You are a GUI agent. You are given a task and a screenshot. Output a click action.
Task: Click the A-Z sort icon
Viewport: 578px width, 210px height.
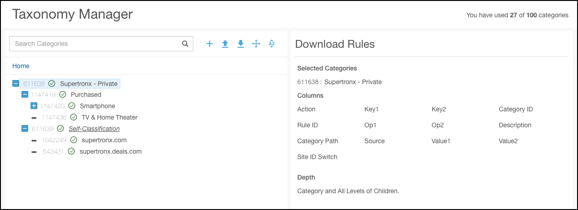point(272,44)
